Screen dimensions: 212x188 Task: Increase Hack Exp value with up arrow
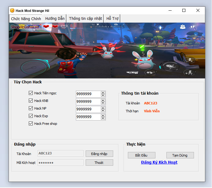(103, 115)
